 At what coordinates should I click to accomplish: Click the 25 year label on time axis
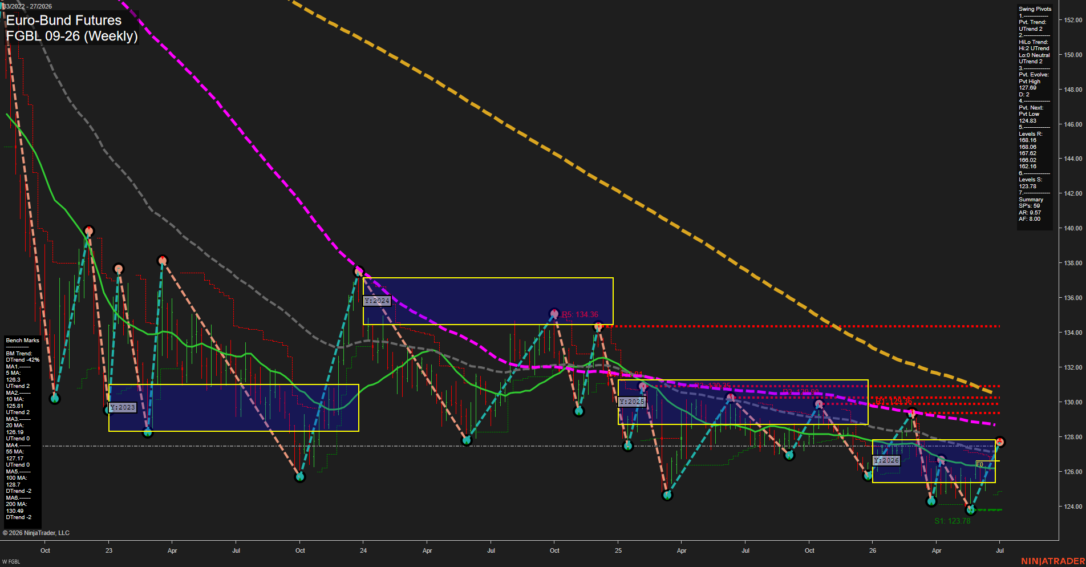click(x=618, y=550)
